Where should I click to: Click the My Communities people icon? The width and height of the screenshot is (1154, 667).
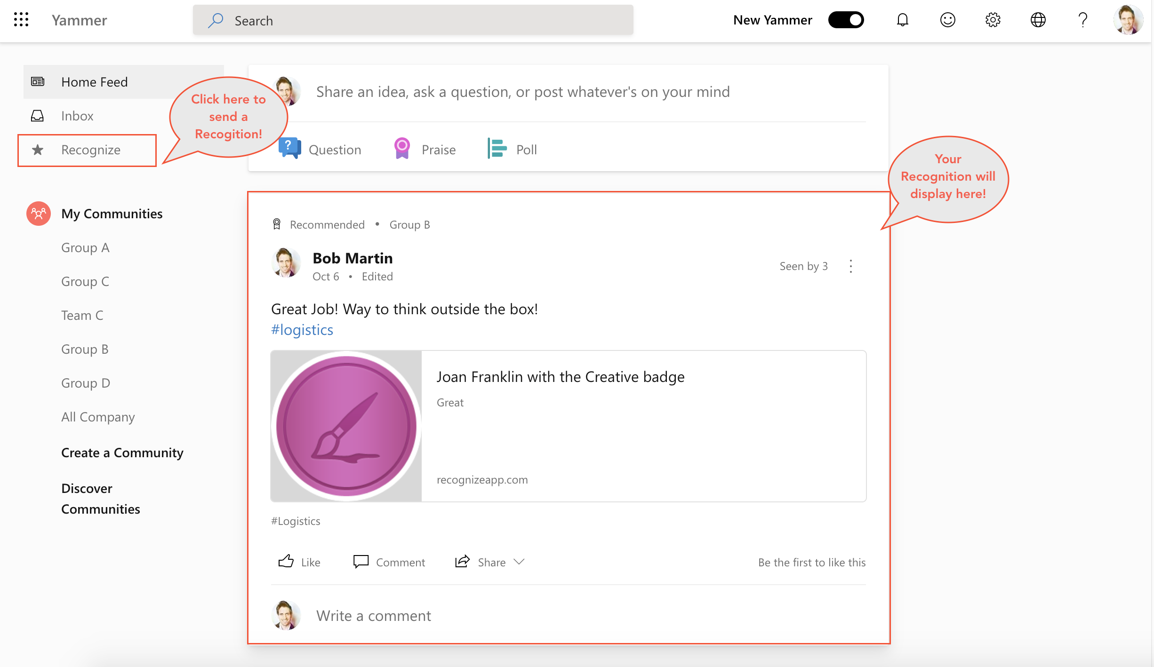click(x=39, y=214)
